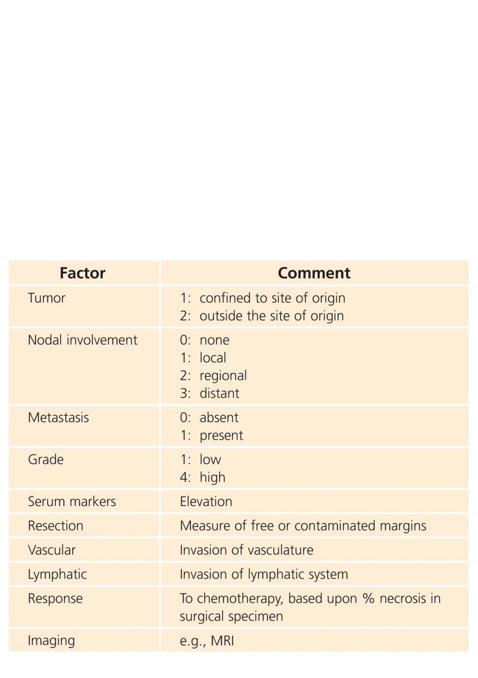Click the Comment column header

click(314, 273)
